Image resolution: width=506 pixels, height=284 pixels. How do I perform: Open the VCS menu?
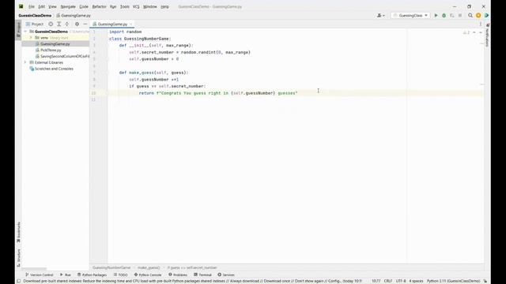tap(136, 6)
